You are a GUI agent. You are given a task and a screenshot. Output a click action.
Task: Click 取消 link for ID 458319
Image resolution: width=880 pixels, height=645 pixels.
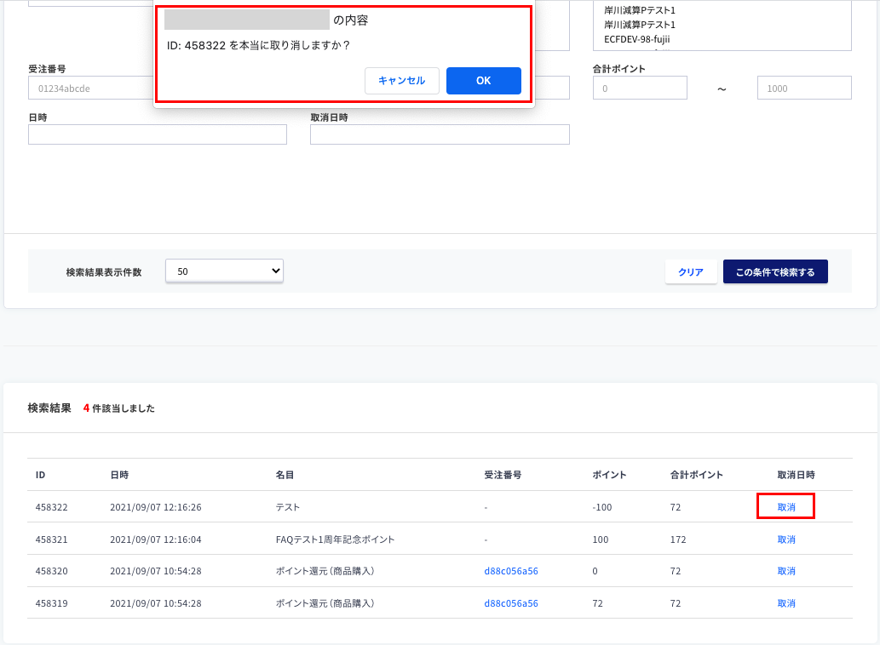pyautogui.click(x=785, y=603)
